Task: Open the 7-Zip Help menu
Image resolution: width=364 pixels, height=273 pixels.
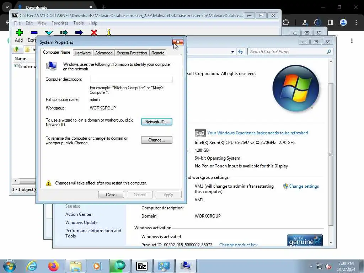Action: [x=93, y=23]
